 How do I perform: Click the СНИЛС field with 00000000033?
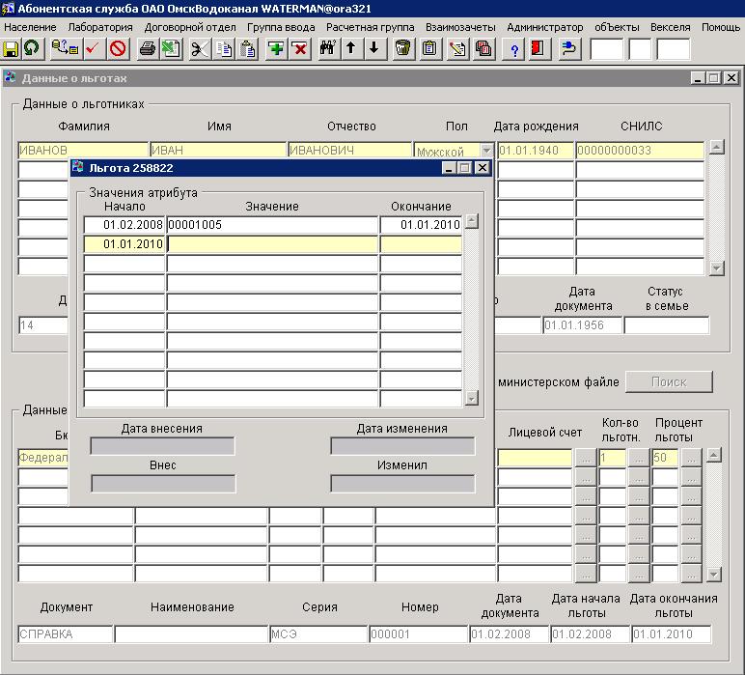click(x=639, y=151)
